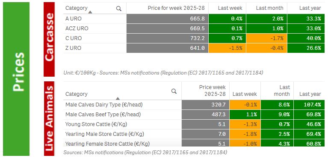Open search in Carcasse Category column
This screenshot has height=158, width=328.
[x=119, y=9]
